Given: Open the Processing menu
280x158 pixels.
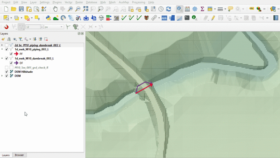Looking at the screenshot, I should pos(138,2).
